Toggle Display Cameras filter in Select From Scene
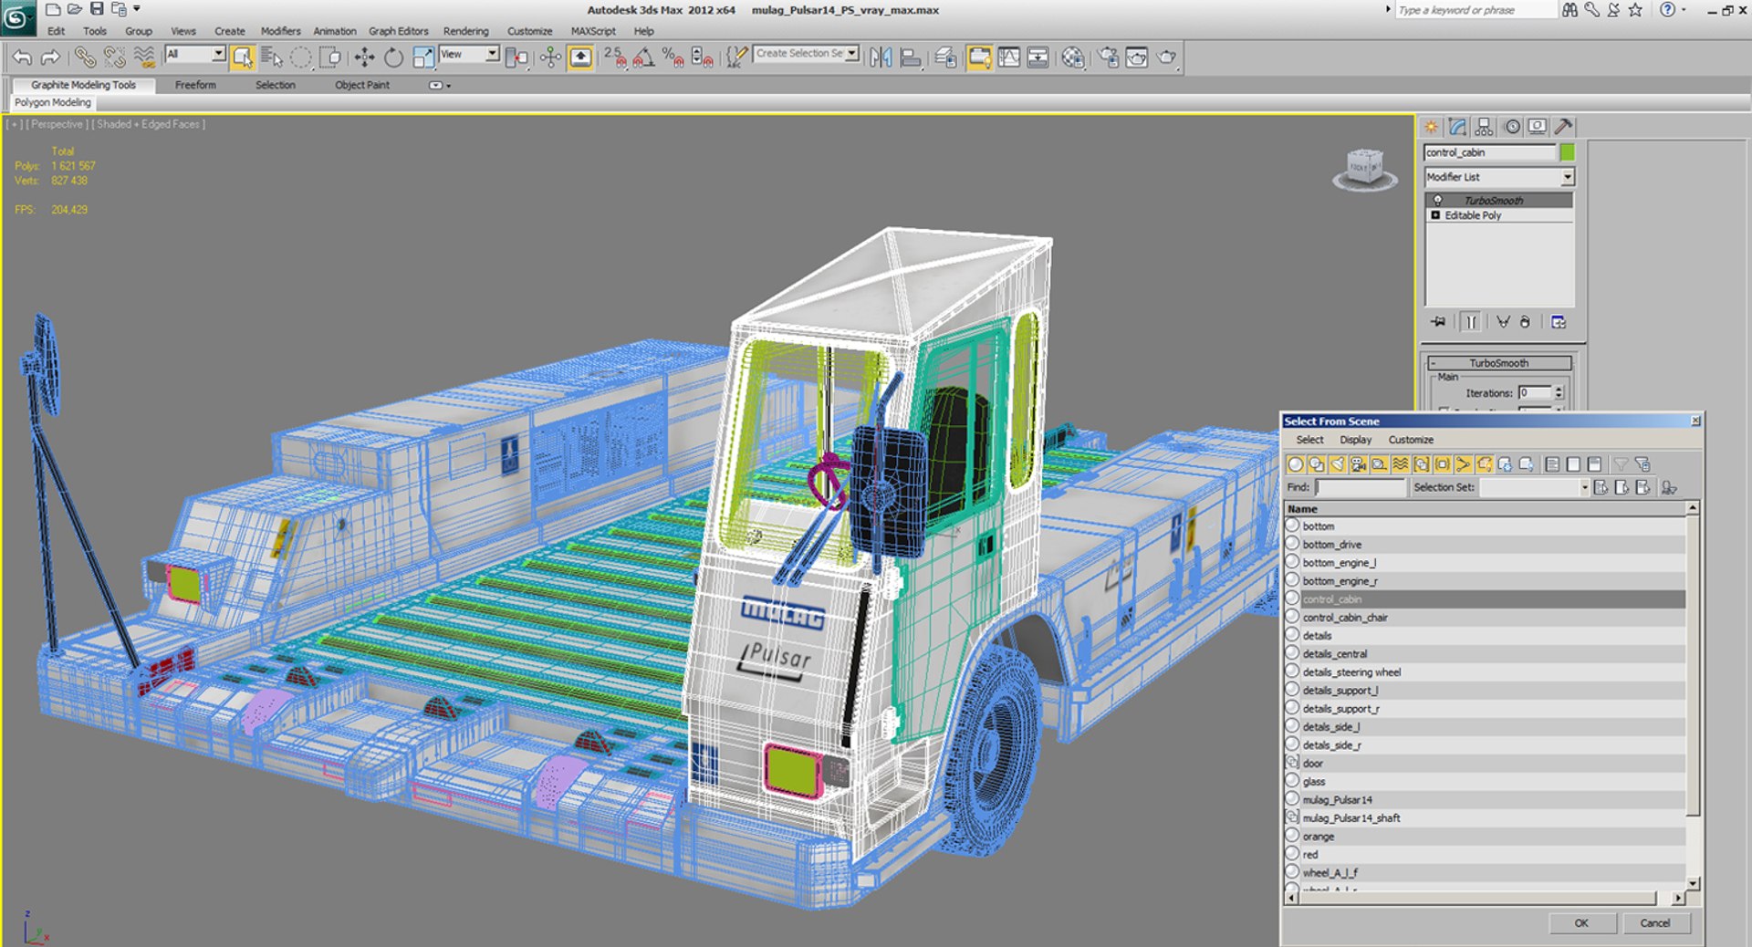 [x=1358, y=464]
